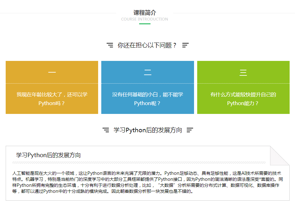
Task: Click the centered heading 学习Python后的发展方向
Action: [x=148, y=130]
